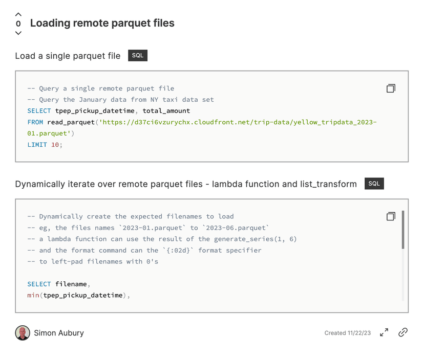Copy the shareable snippet link
Viewport: 424px width, 359px height.
pyautogui.click(x=402, y=332)
